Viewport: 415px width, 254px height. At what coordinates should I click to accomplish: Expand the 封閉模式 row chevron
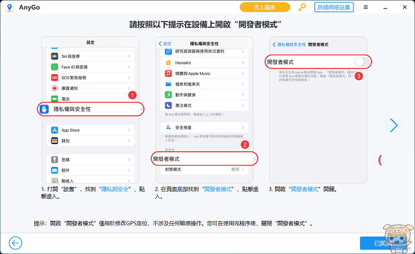[242, 169]
